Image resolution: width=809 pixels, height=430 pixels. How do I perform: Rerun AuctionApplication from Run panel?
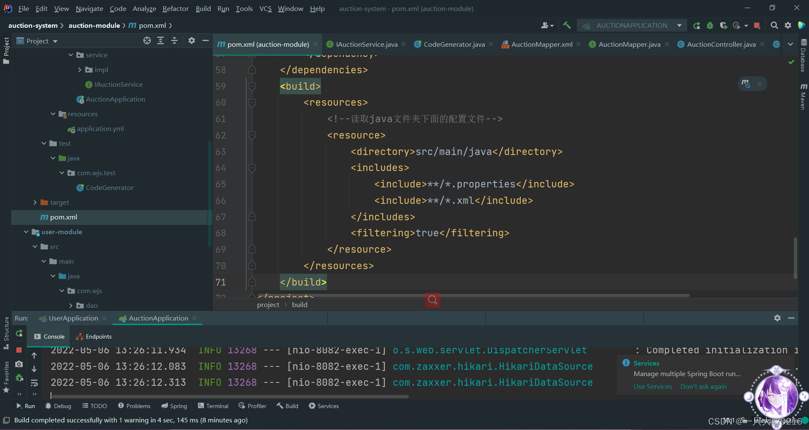pos(19,334)
